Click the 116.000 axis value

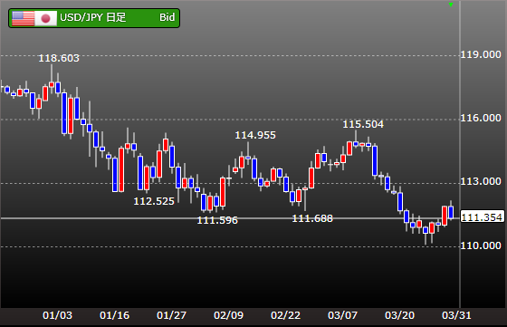(481, 118)
